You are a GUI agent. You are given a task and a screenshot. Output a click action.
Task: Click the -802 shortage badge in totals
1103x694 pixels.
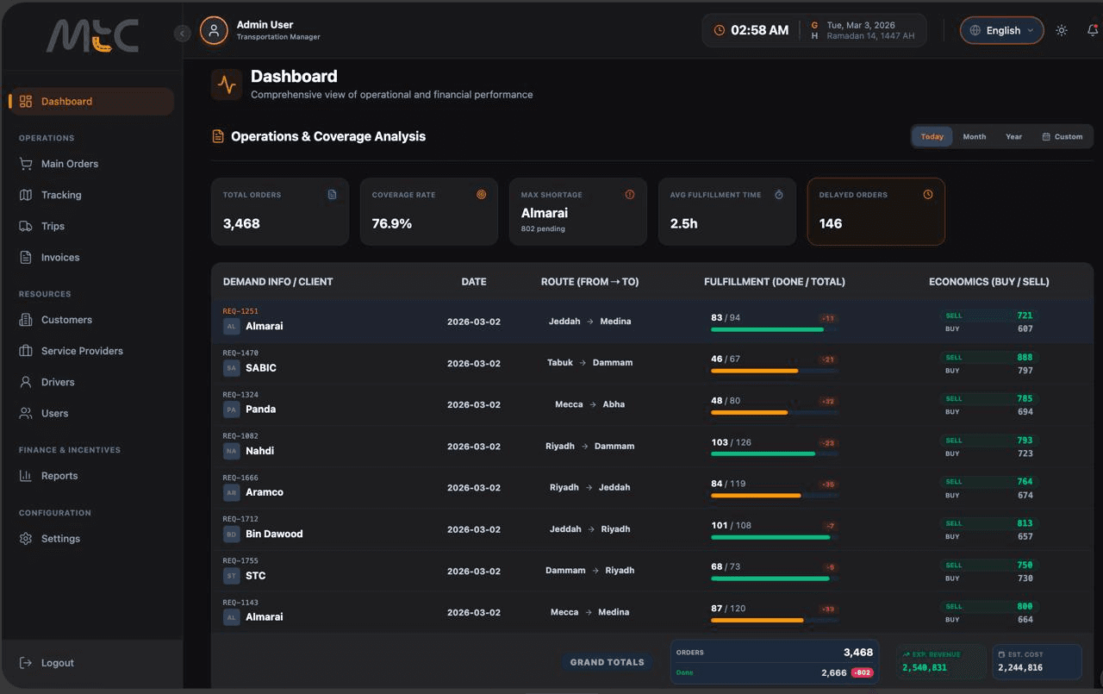tap(862, 672)
